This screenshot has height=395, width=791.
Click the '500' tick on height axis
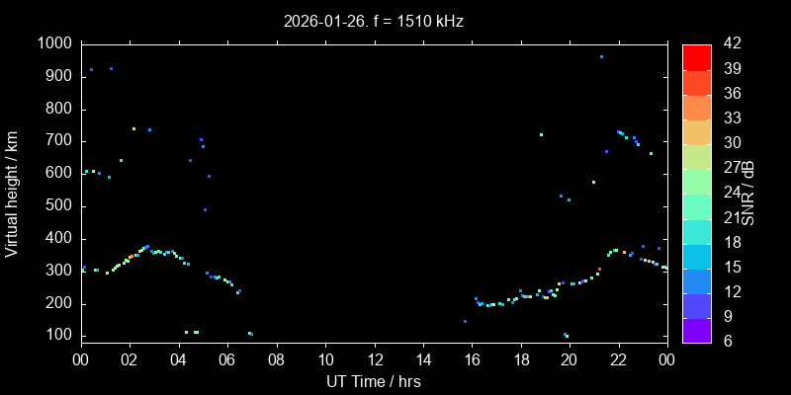(x=58, y=205)
